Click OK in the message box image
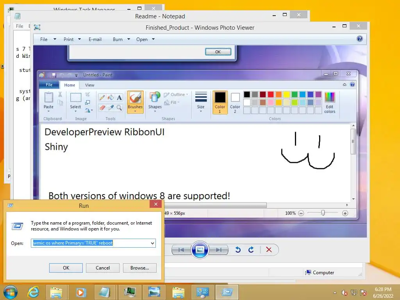Viewport: 400px width, 300px height. (218, 52)
